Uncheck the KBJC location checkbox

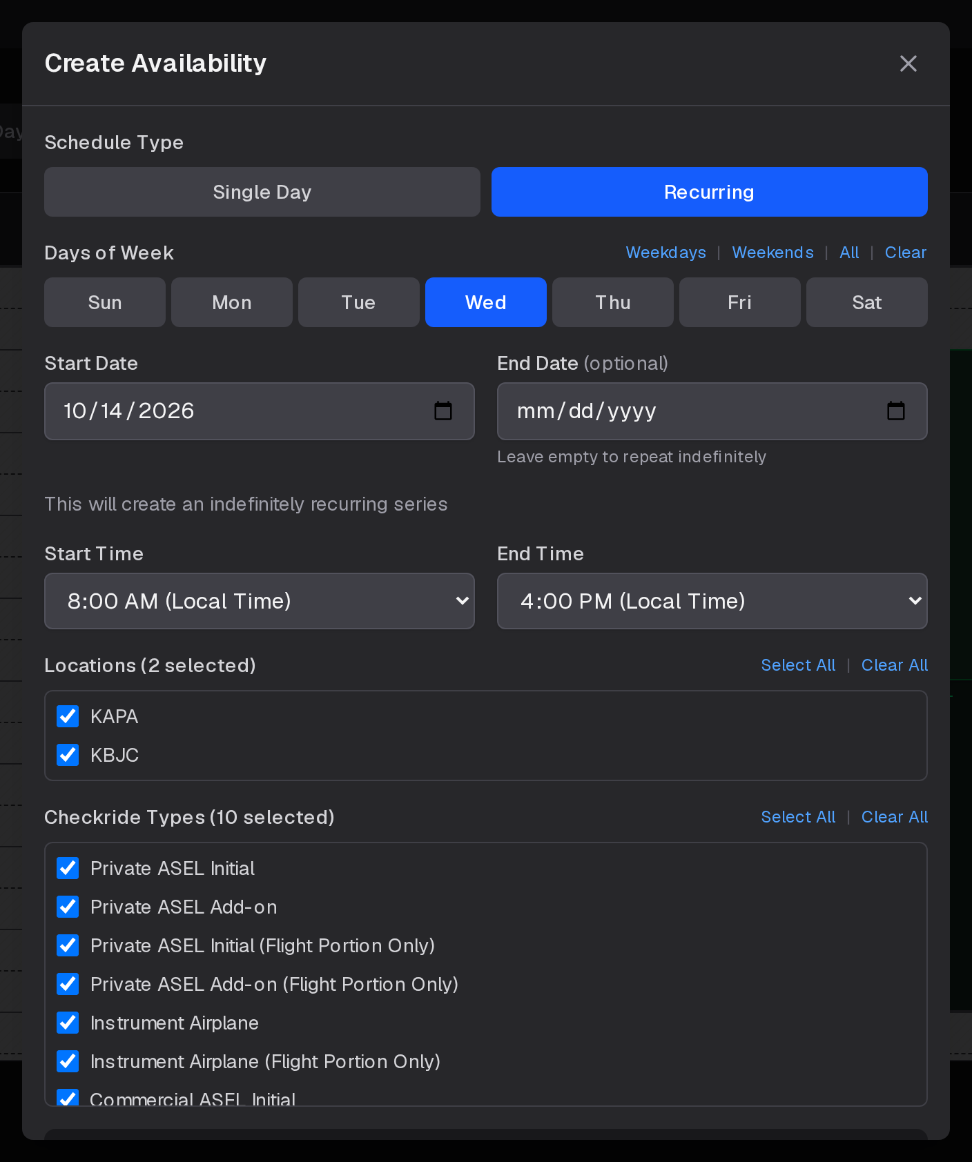point(68,755)
